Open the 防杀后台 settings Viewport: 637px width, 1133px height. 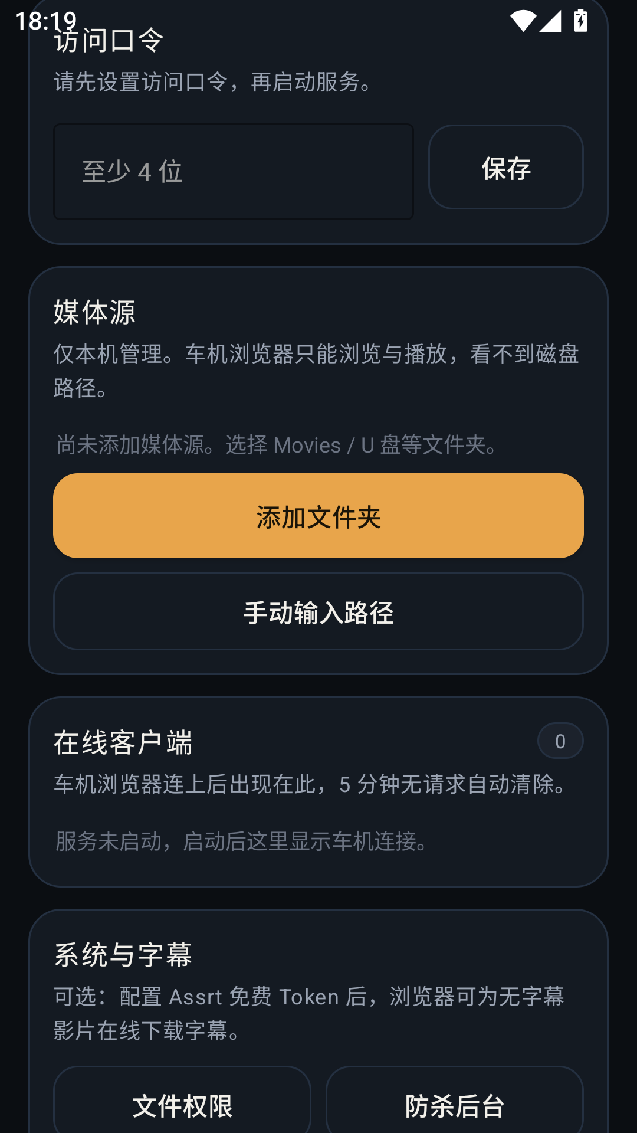point(455,1103)
